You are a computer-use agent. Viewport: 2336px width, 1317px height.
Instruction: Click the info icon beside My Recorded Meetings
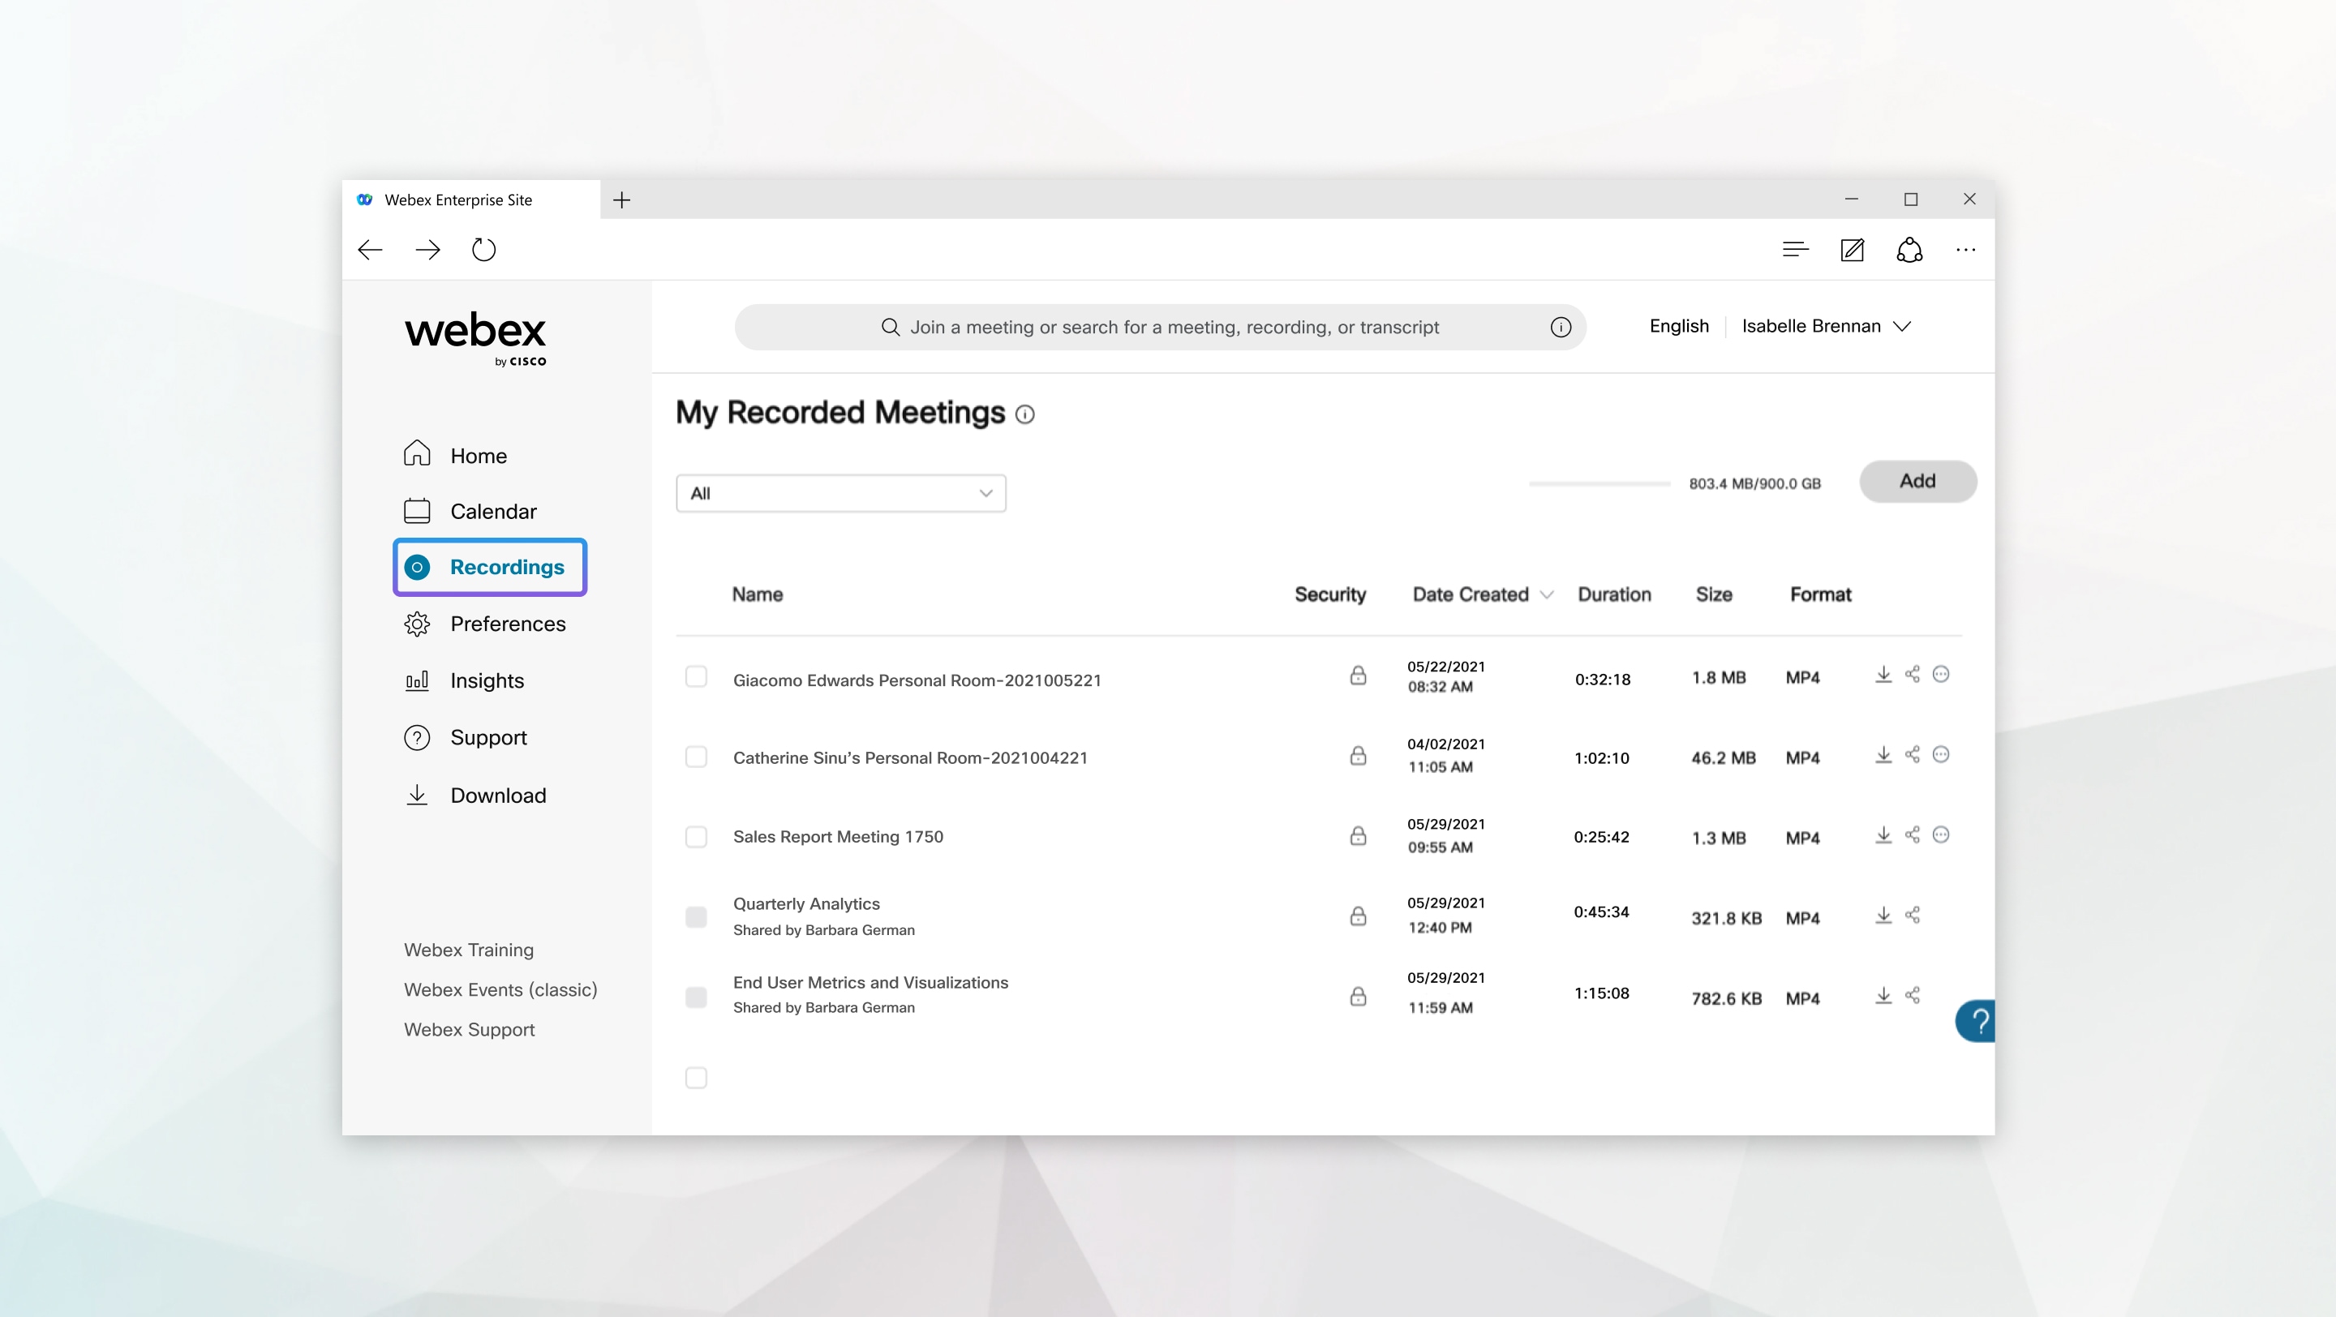[x=1025, y=415]
